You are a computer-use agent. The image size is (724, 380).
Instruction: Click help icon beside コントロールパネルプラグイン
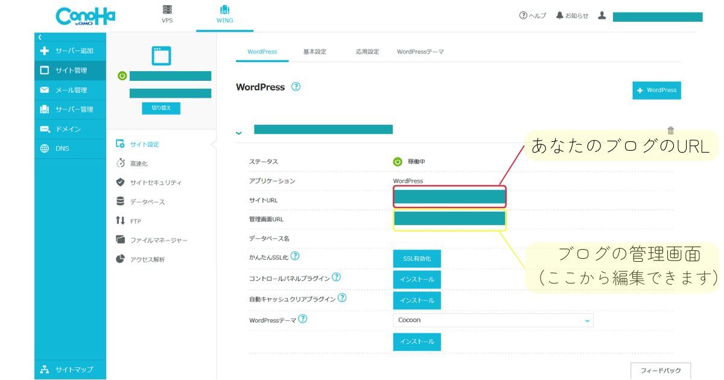(x=336, y=277)
